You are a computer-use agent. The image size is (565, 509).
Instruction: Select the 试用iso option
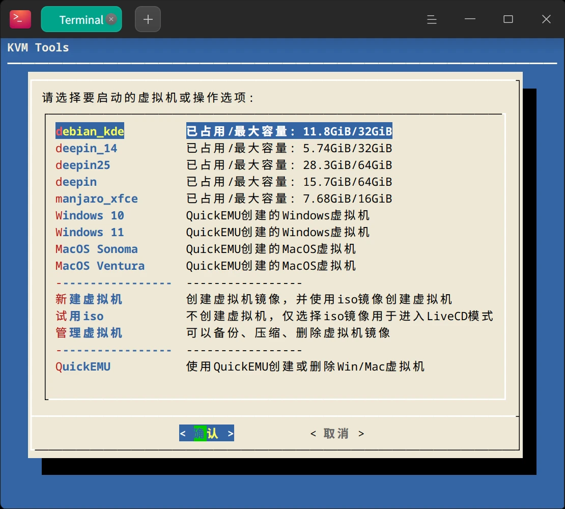[x=79, y=316]
